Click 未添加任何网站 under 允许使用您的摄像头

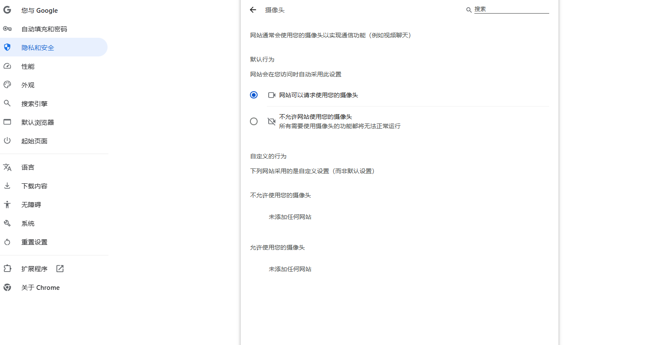[290, 269]
